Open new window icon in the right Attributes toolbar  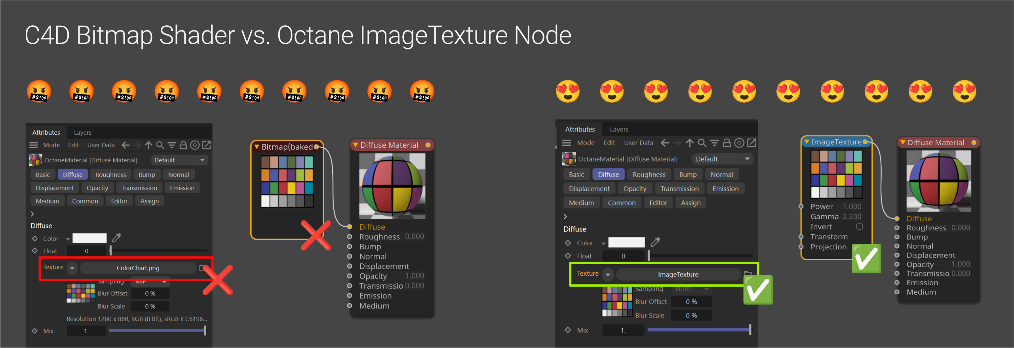pos(751,143)
